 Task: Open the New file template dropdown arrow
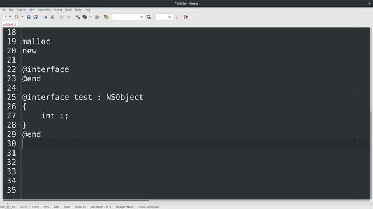point(10,17)
